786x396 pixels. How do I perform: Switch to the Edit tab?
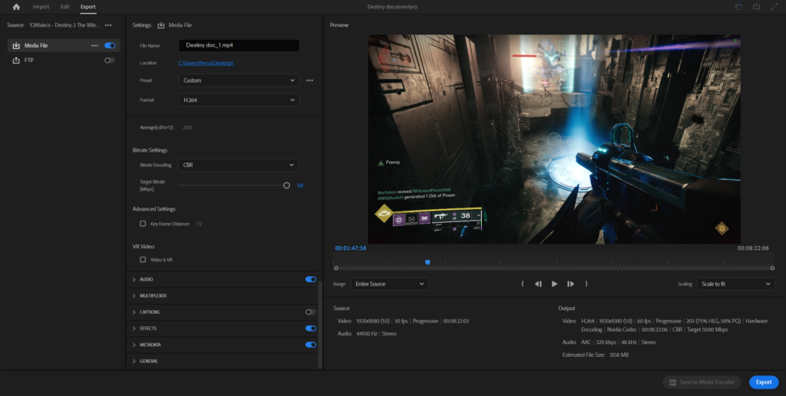pos(64,7)
